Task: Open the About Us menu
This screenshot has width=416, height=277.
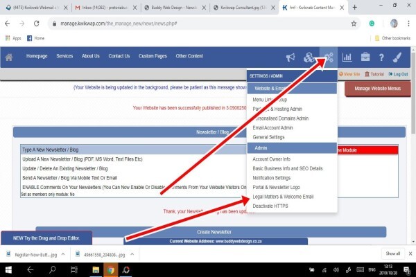Action: tap(90, 56)
